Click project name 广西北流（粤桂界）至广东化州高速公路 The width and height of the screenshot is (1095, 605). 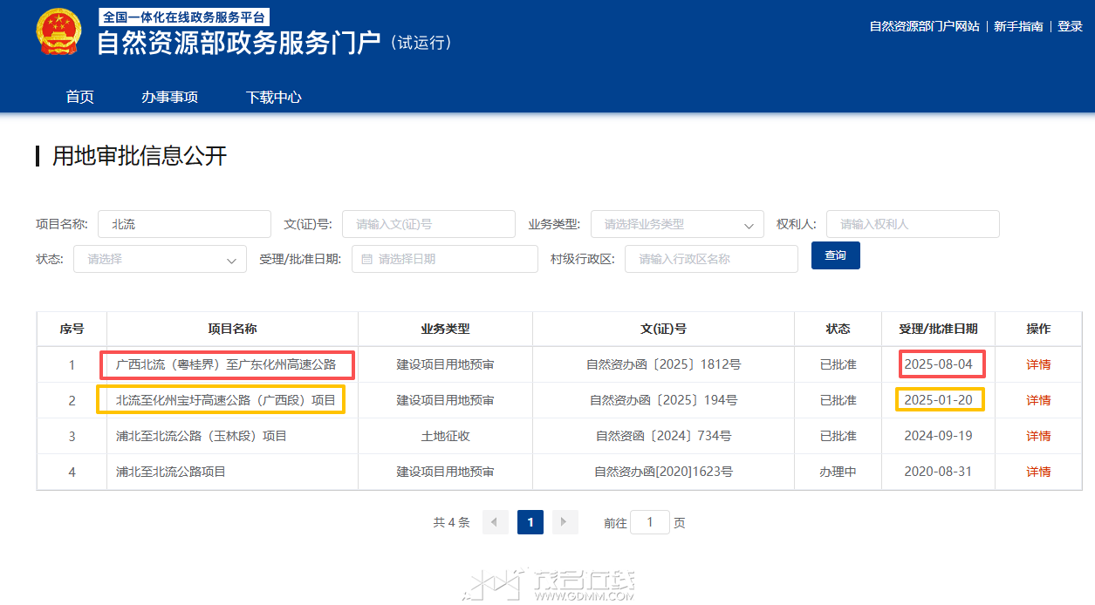tap(226, 364)
